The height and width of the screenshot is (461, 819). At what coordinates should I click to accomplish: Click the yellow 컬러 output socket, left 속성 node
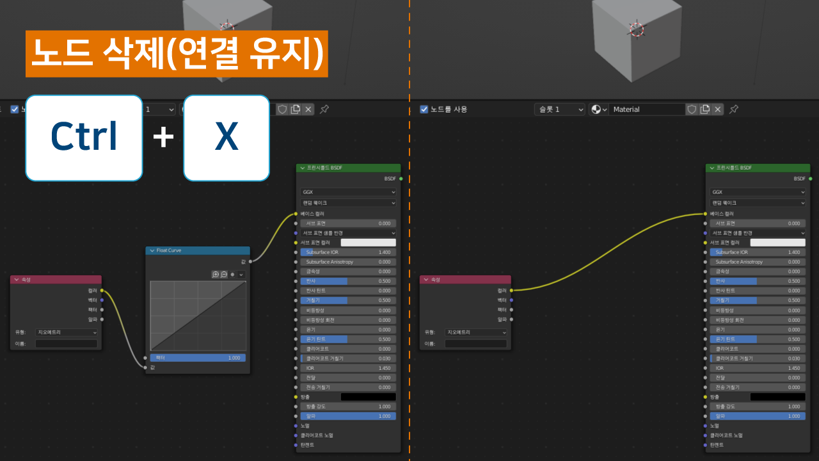(102, 291)
